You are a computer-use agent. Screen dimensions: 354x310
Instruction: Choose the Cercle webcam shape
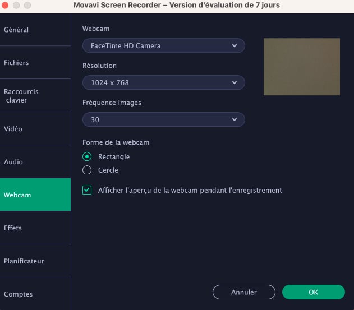[87, 170]
